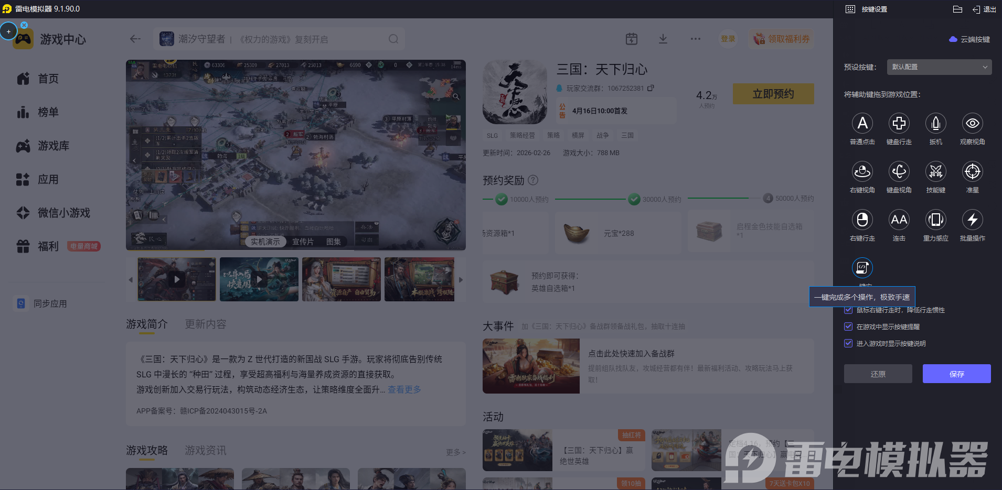Select the 游戏攻略 tab
Screen dimensions: 1002x490
tap(147, 451)
